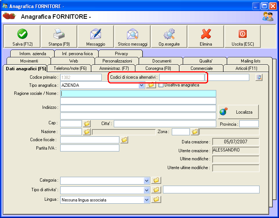Screen dimensions: 279x218
Task: Switch to Amministraz. (F7) tab
Action: [114, 68]
